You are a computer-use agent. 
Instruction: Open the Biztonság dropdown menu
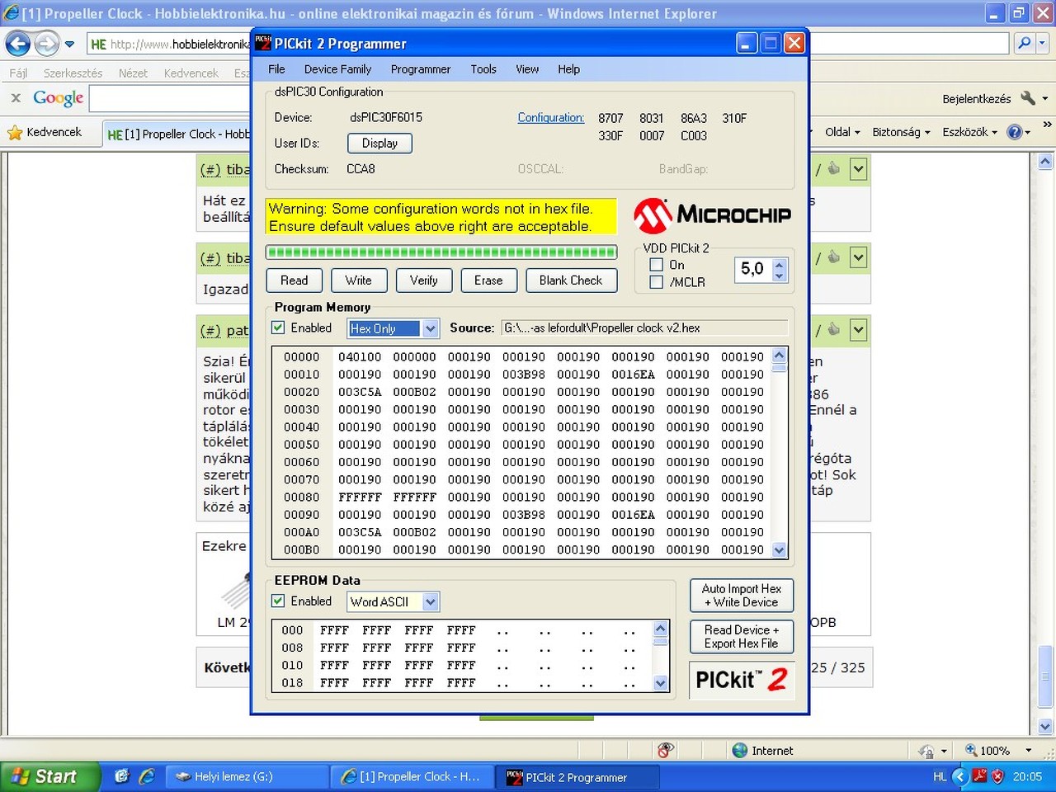point(901,132)
